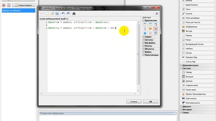Screen dimensions: 216x121
Task: Select the Изображение component
Action: point(197,27)
